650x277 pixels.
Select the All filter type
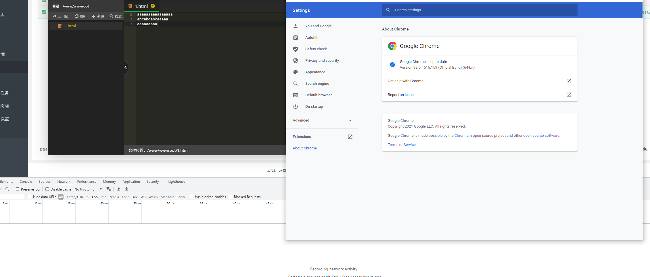point(61,197)
